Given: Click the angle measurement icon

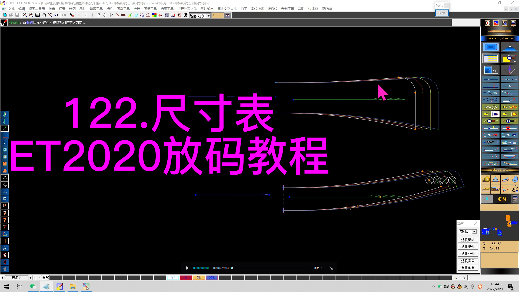Looking at the screenshot, I should [505, 189].
